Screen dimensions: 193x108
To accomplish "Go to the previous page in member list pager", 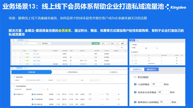I will click(118, 47).
